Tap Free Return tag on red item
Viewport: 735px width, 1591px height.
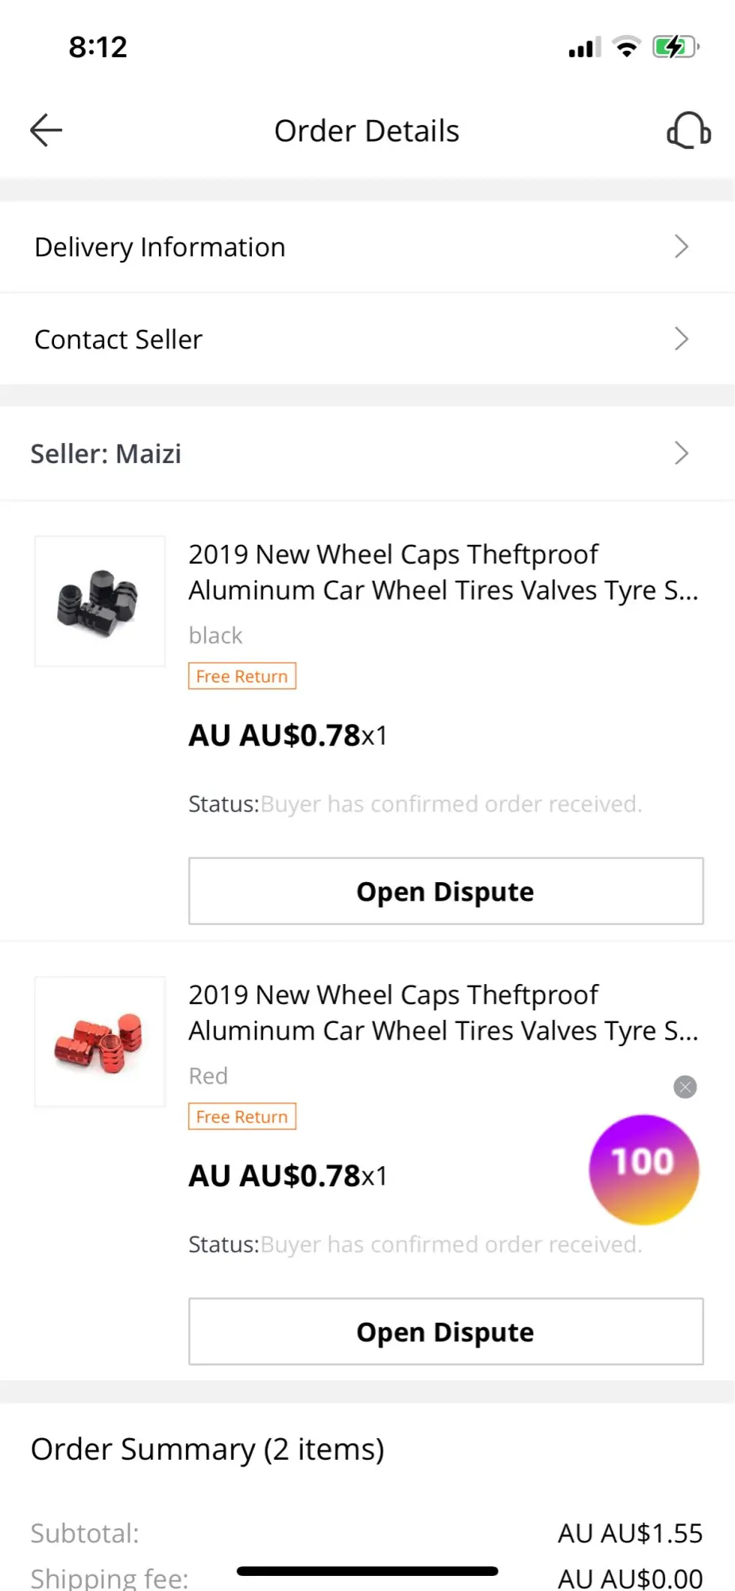pos(242,1117)
